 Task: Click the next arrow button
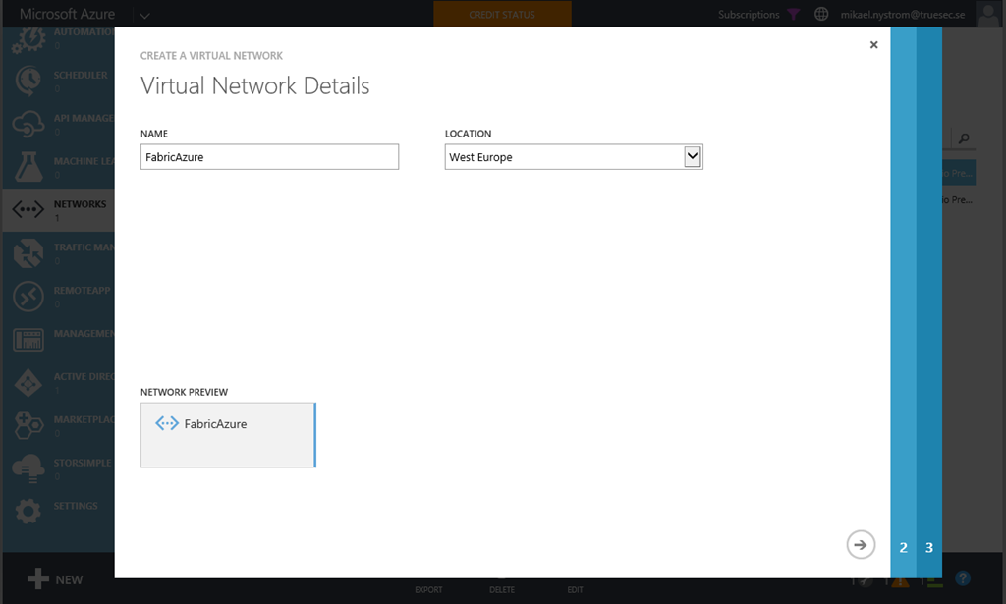coord(861,544)
